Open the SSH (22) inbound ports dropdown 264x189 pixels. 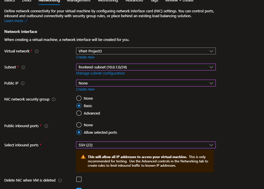coord(145,145)
